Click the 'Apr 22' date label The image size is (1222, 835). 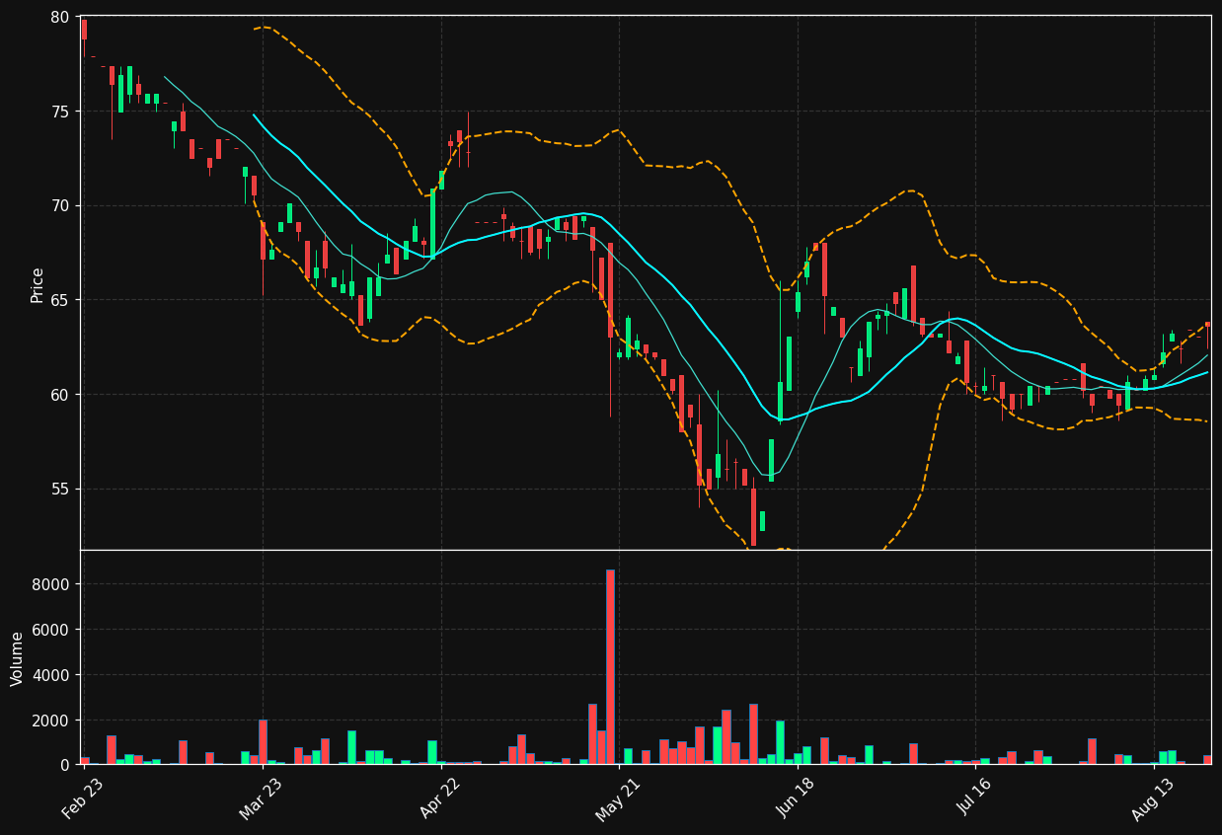coord(440,798)
